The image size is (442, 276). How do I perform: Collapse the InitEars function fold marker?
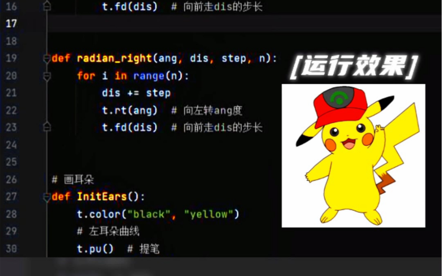click(x=47, y=197)
